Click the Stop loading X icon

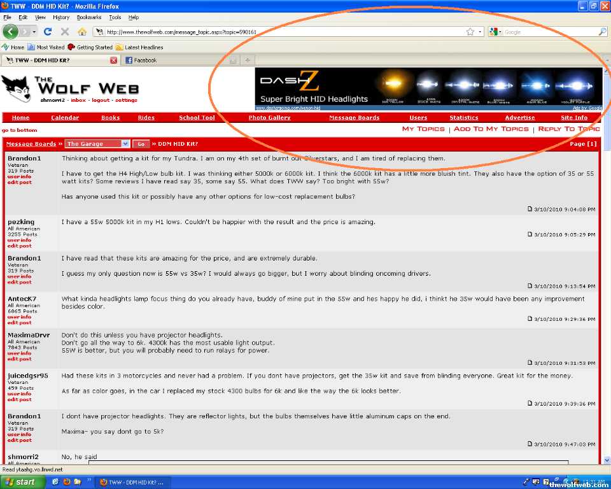[x=65, y=32]
